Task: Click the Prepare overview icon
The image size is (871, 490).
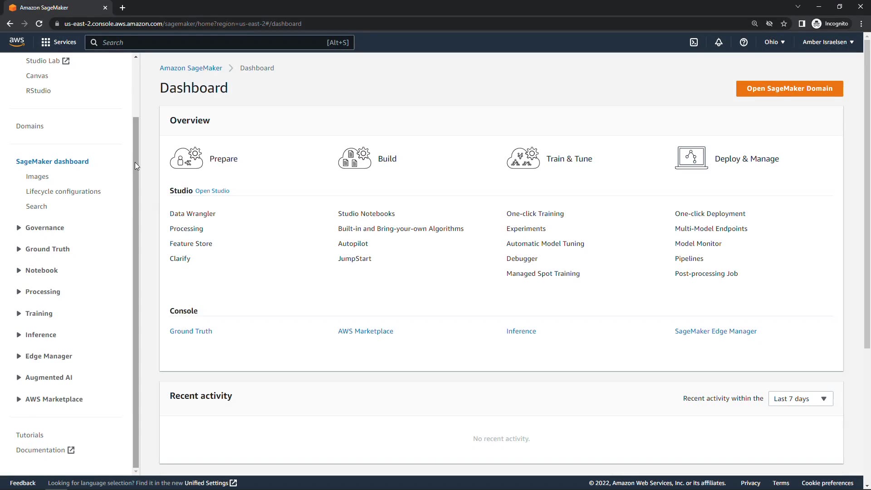Action: [186, 158]
